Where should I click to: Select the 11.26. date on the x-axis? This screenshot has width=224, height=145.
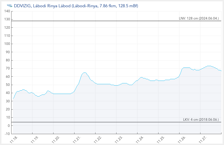182,139
